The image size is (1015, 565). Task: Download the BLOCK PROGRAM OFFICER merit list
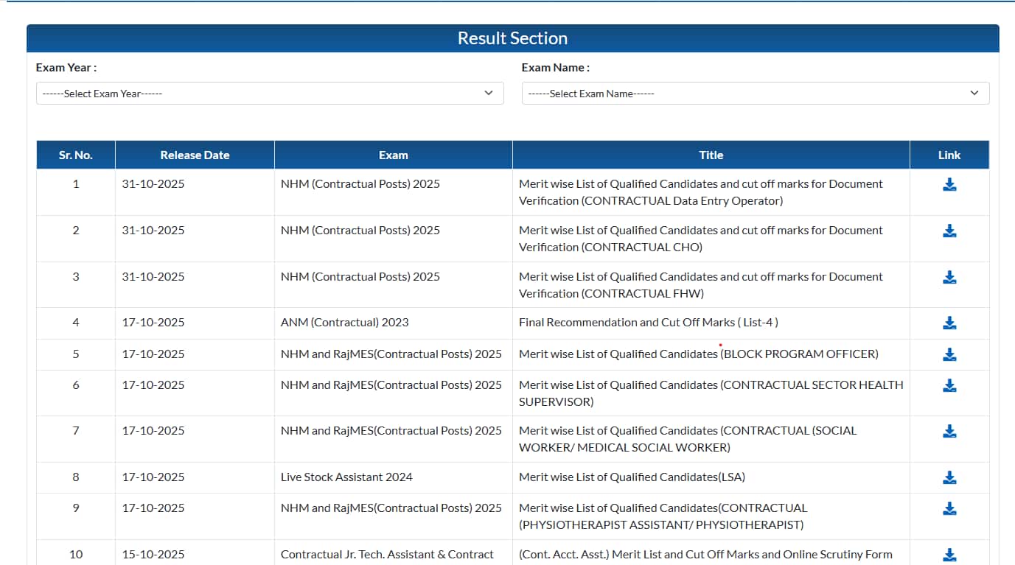click(x=949, y=354)
